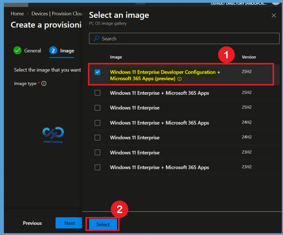Click info icon beside Microsoft 365 Apps (preview)

pyautogui.click(x=179, y=79)
